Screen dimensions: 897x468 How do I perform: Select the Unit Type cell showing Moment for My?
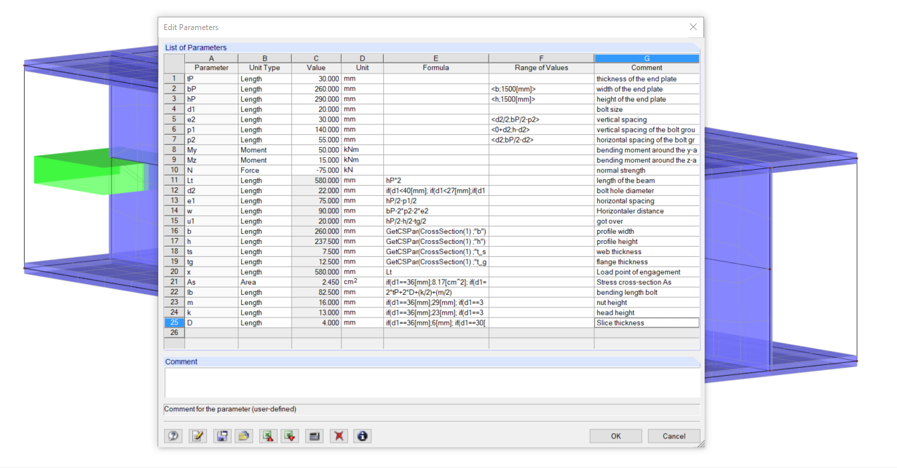tap(264, 149)
